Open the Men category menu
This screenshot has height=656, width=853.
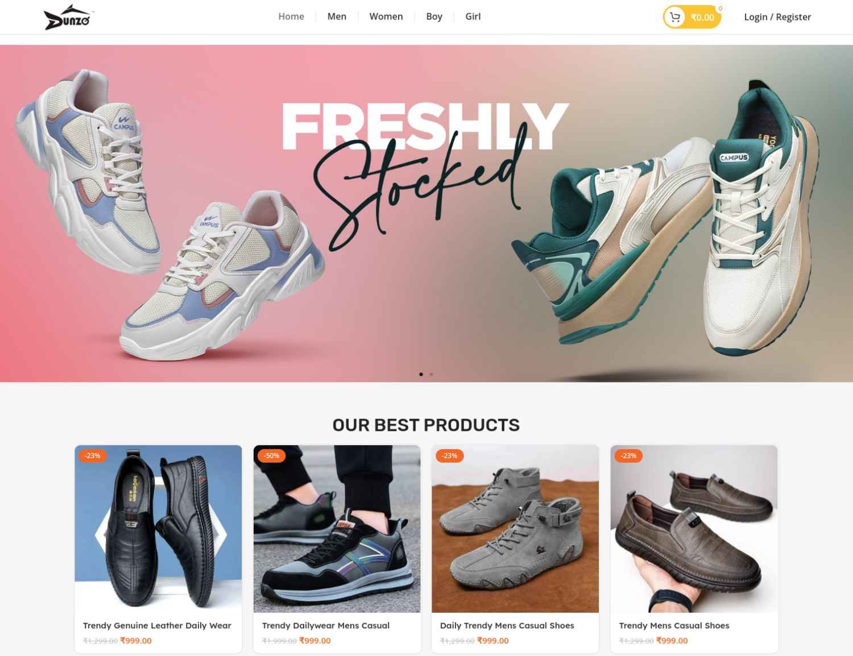[x=337, y=16]
